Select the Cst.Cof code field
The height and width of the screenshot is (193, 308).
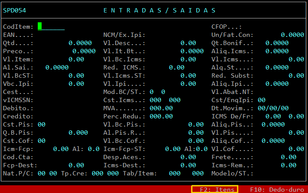tap(42, 141)
